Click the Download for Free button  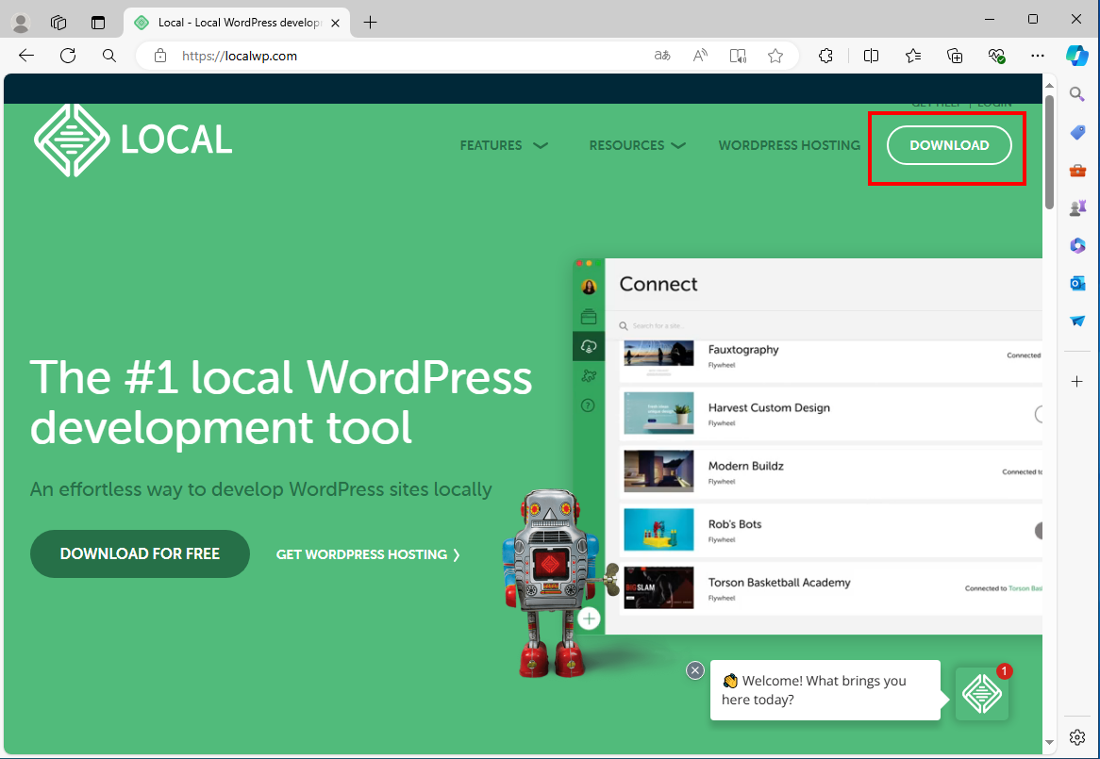pos(140,553)
